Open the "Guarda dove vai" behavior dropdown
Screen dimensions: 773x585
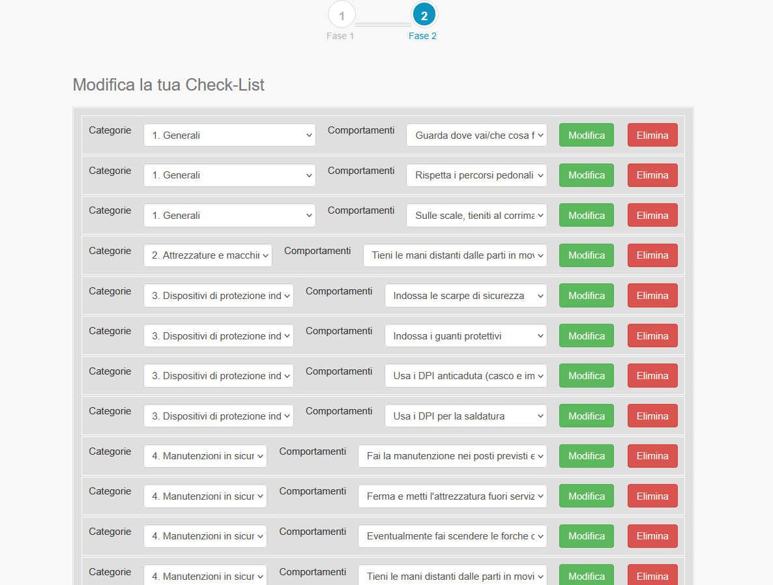click(476, 136)
